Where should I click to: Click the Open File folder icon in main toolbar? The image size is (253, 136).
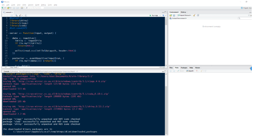(x=8, y=8)
